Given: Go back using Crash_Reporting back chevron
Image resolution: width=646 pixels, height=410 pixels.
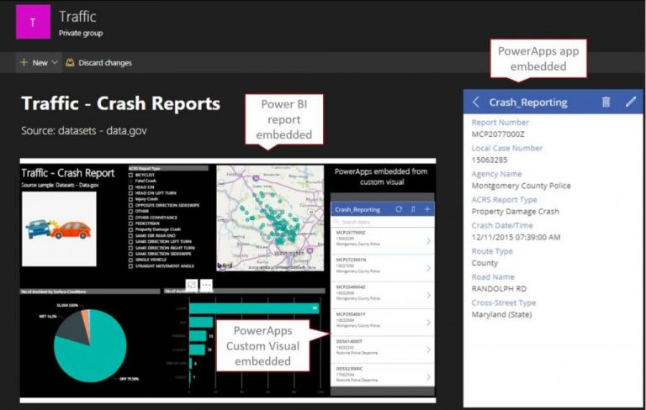Looking at the screenshot, I should [476, 102].
